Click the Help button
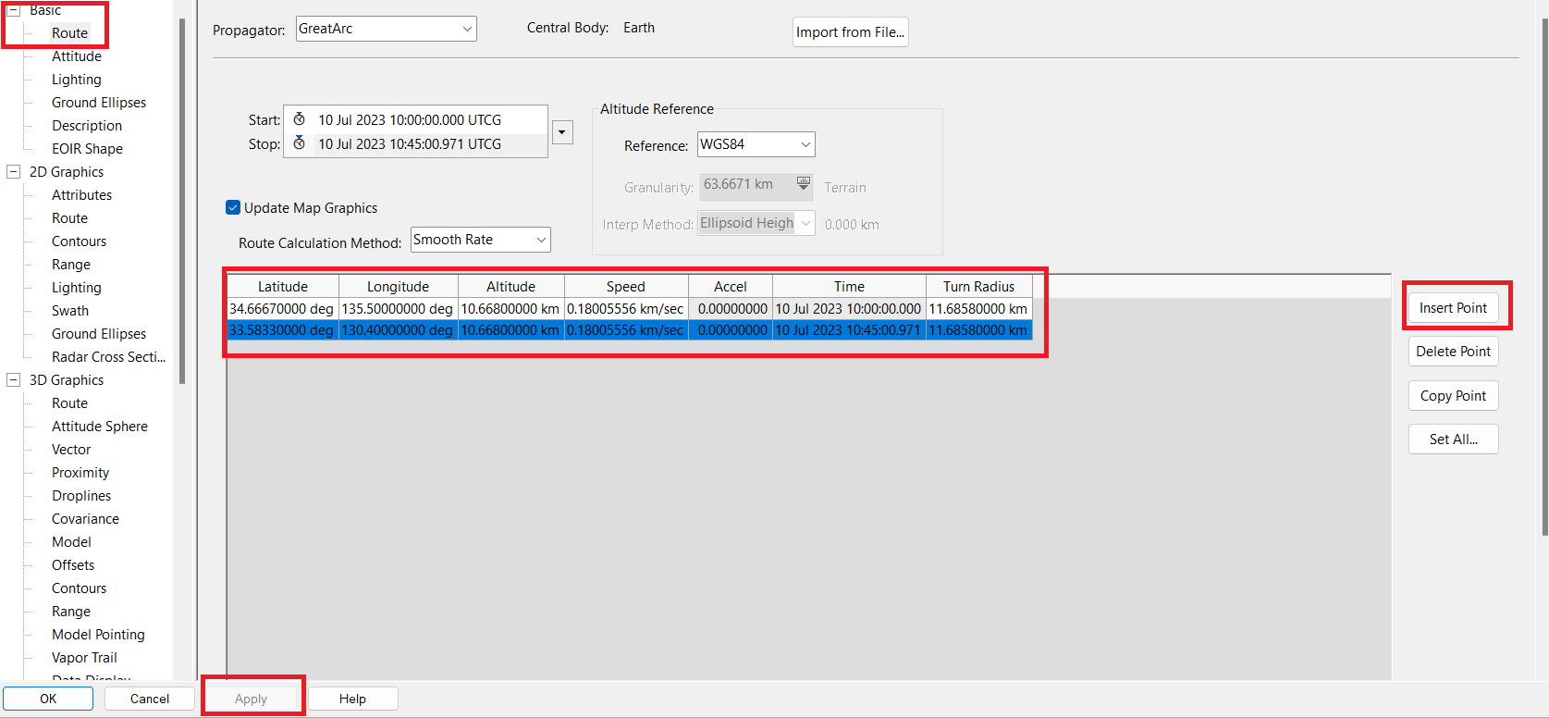The height and width of the screenshot is (718, 1549). pyautogui.click(x=352, y=699)
